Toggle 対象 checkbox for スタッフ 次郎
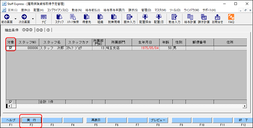This screenshot has height=128, width=253. click(x=11, y=48)
